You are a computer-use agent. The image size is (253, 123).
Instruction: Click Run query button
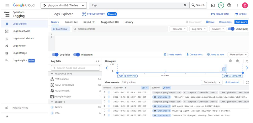[x=241, y=22]
